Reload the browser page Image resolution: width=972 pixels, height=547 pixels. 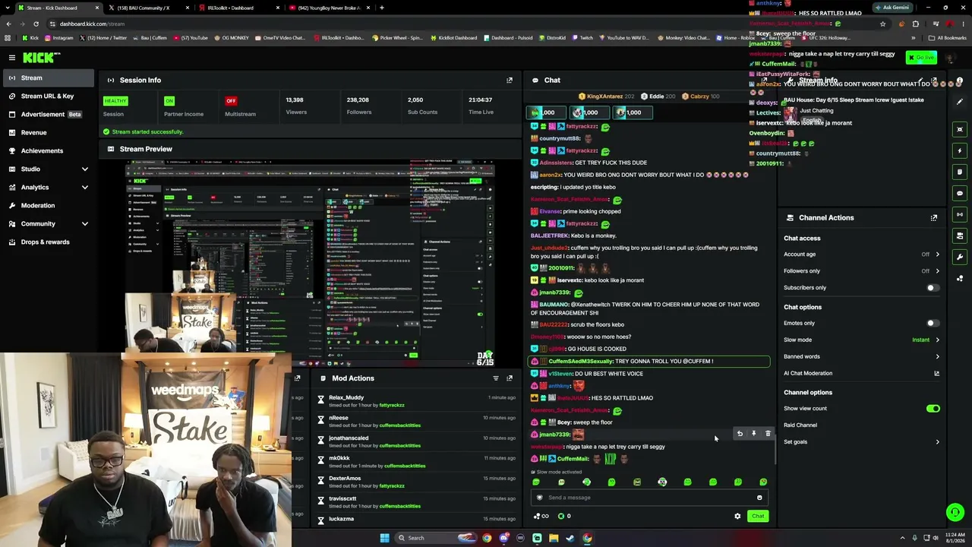[x=36, y=24]
